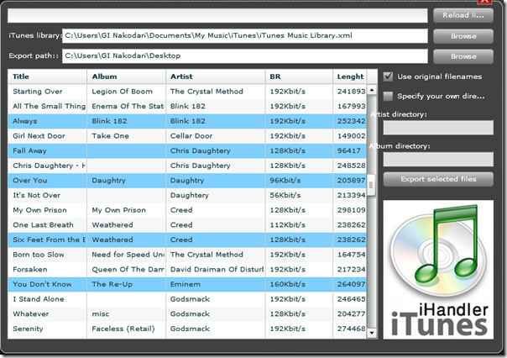Focus the iTunes library path field
507x358 pixels.
pyautogui.click(x=244, y=36)
